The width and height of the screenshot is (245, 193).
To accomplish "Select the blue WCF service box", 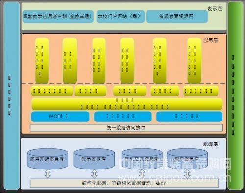I will [x=60, y=117].
